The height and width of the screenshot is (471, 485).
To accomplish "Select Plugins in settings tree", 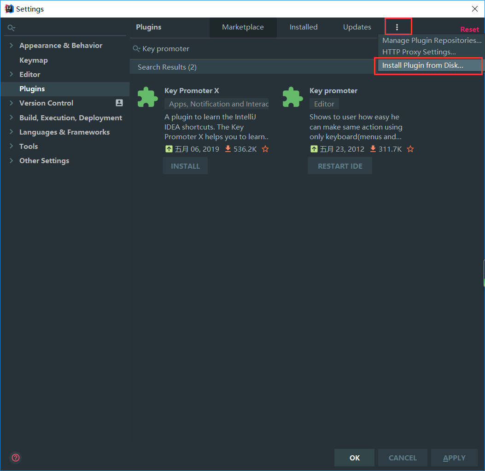I will [x=32, y=89].
